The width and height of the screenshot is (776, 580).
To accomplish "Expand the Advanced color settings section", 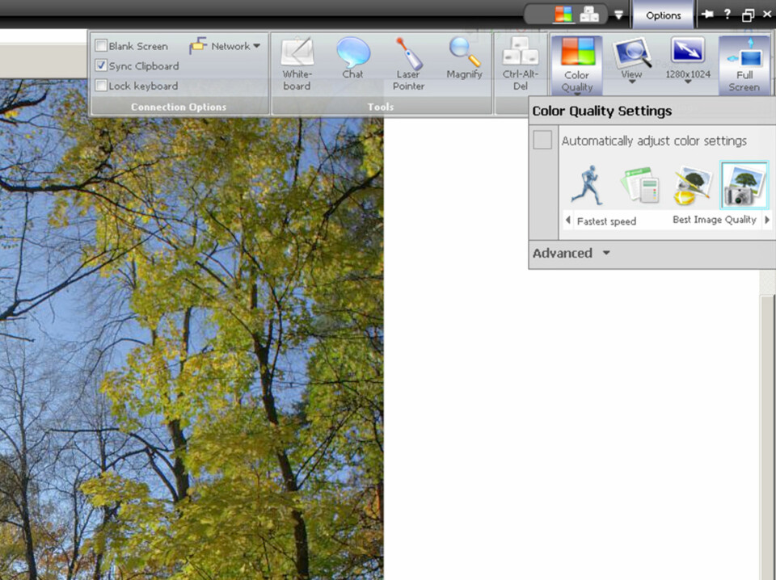I will tap(571, 253).
